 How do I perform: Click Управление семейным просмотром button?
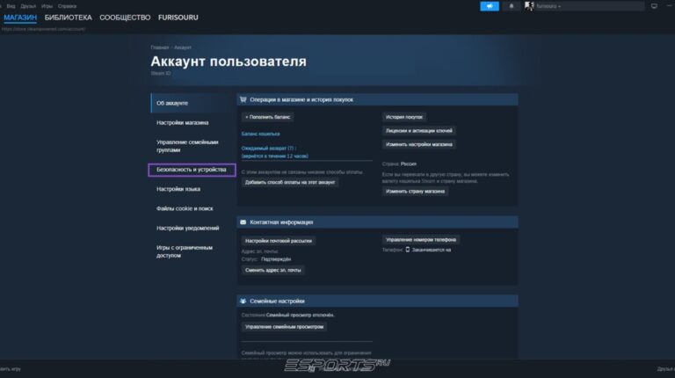284,327
